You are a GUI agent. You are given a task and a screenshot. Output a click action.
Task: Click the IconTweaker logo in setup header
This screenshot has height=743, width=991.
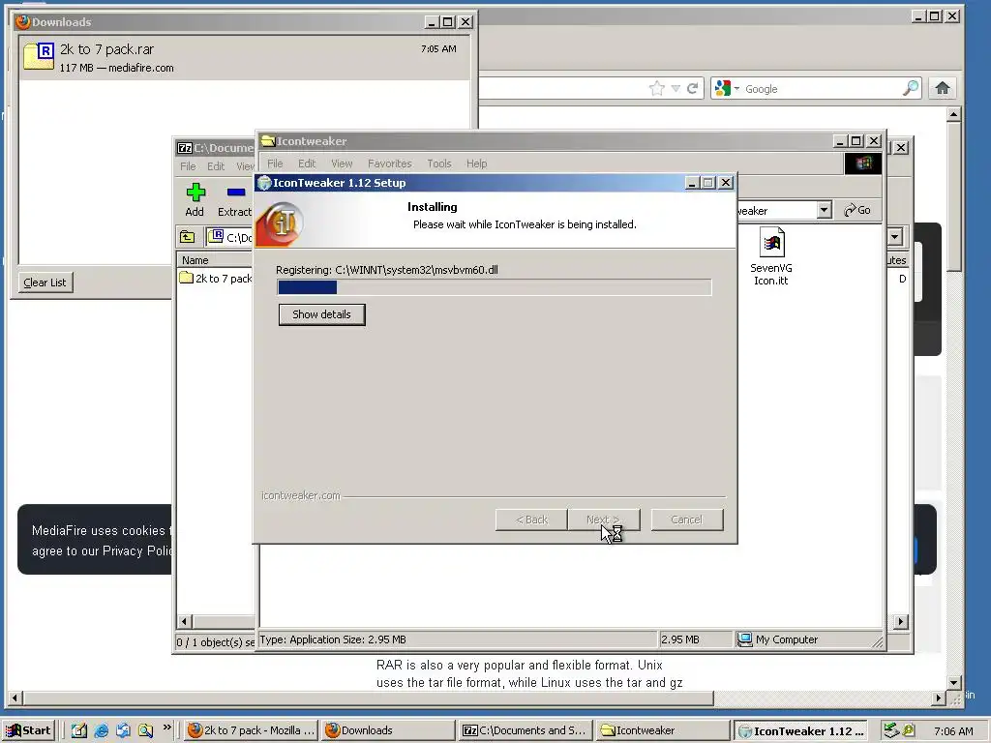281,223
